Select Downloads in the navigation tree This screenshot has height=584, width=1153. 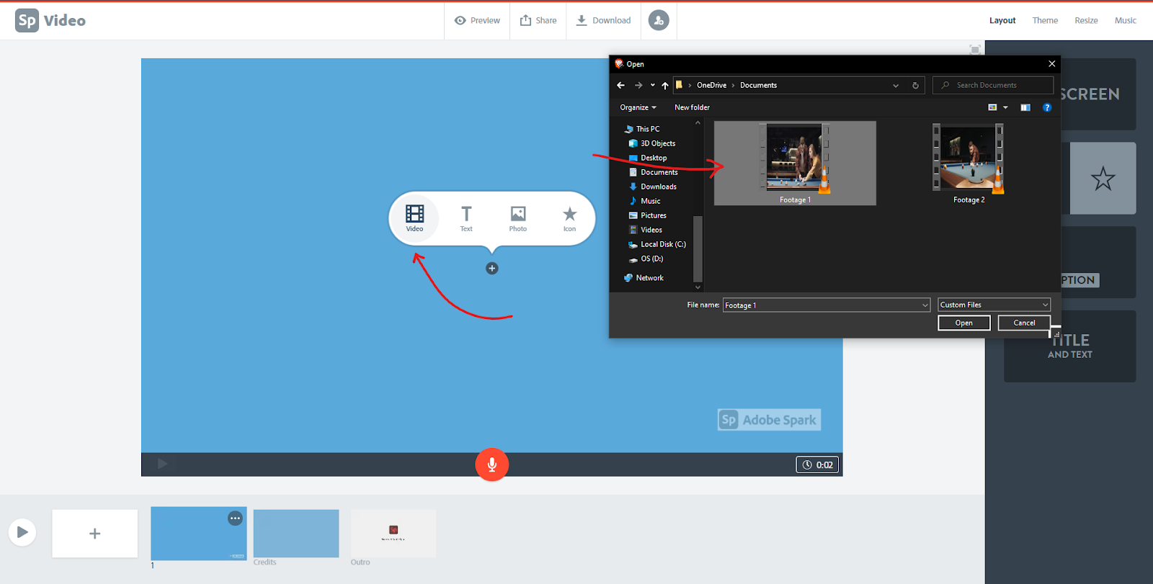coord(653,187)
